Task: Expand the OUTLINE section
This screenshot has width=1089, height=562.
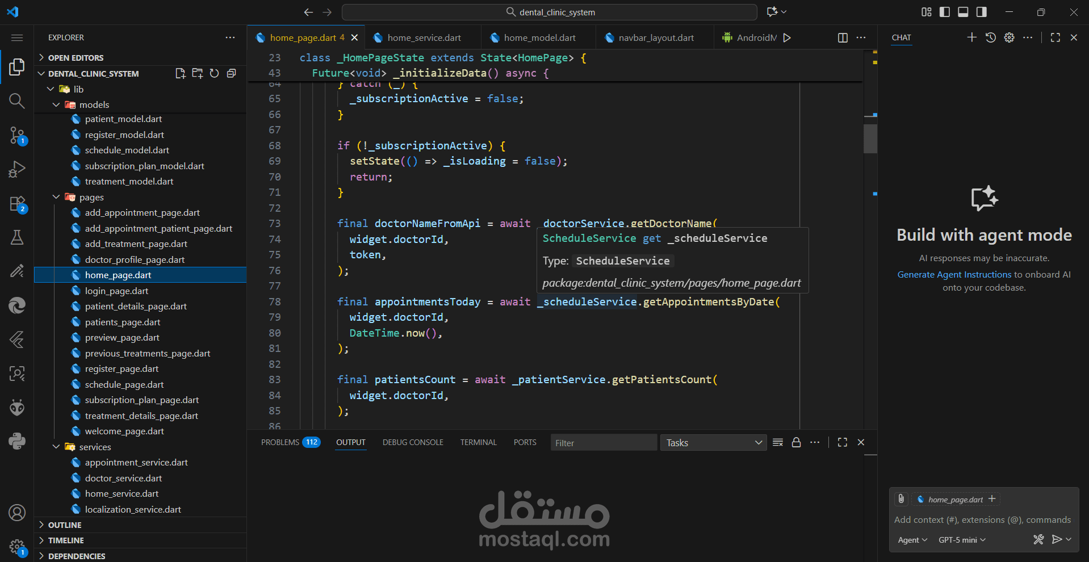Action: (141, 525)
